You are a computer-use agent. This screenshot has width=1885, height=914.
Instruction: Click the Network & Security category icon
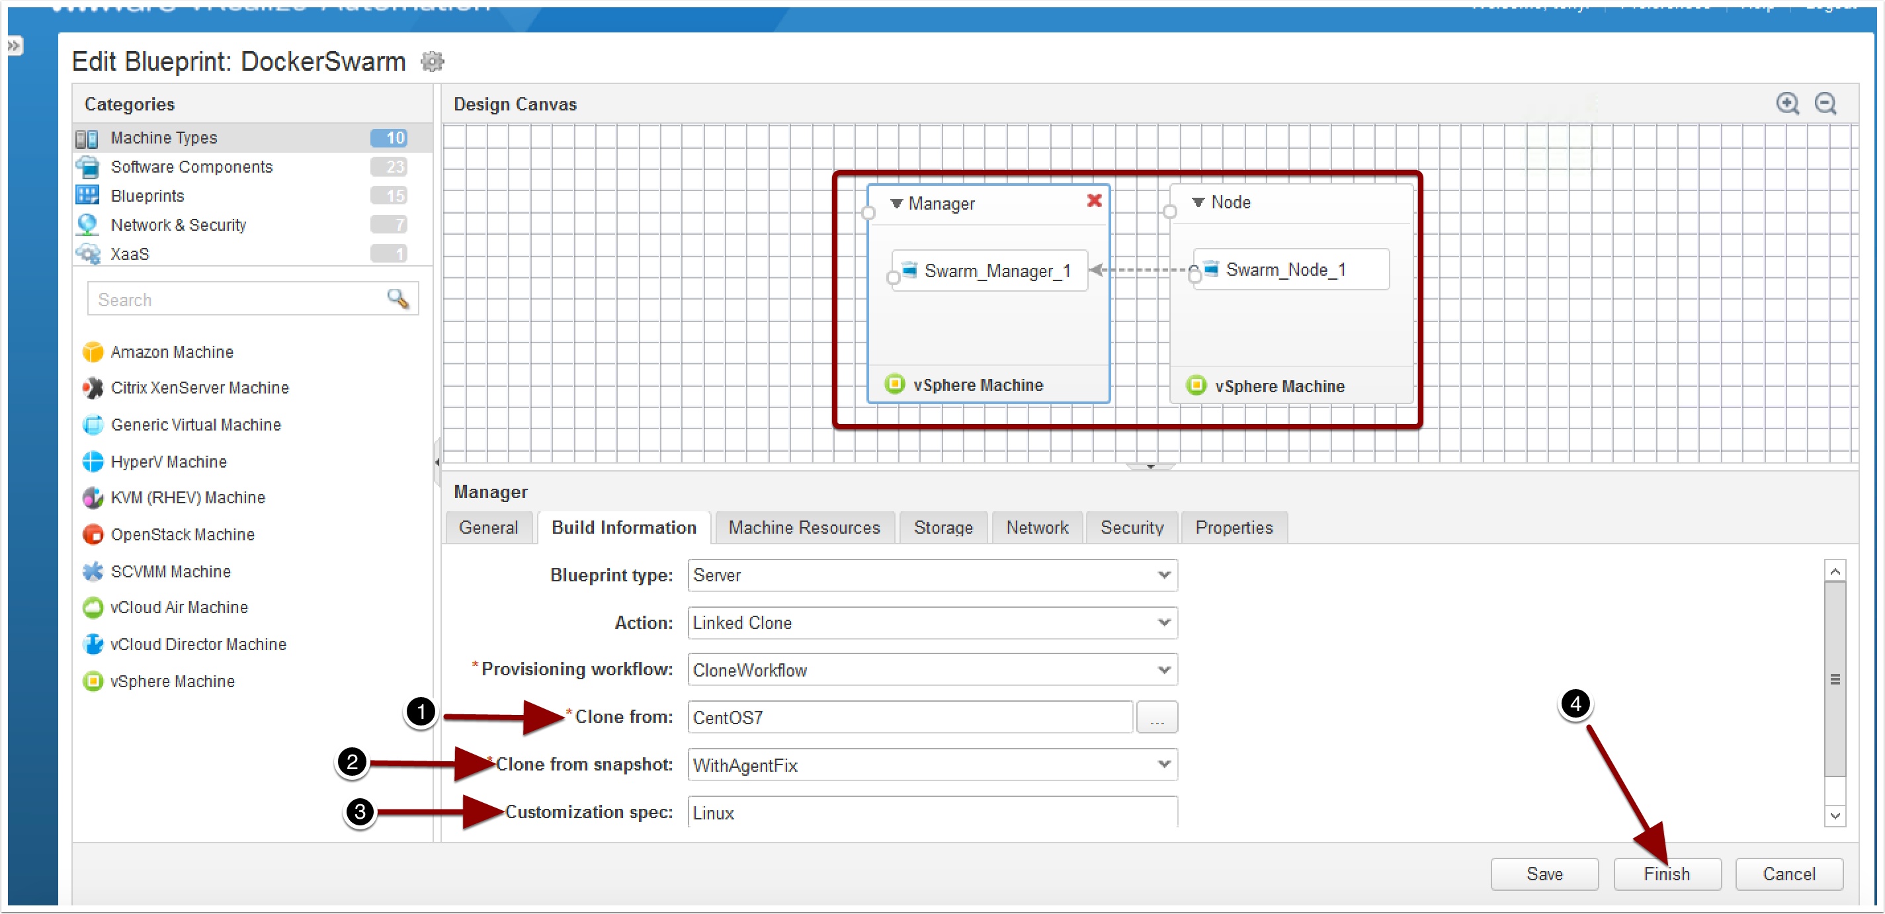[x=88, y=225]
